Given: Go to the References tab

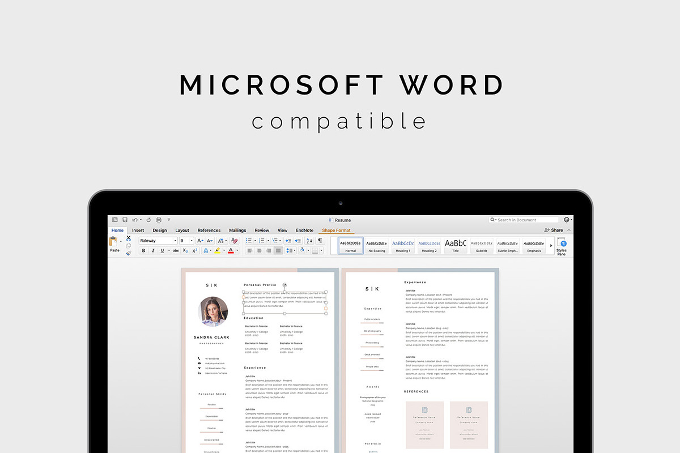Looking at the screenshot, I should click(x=209, y=230).
